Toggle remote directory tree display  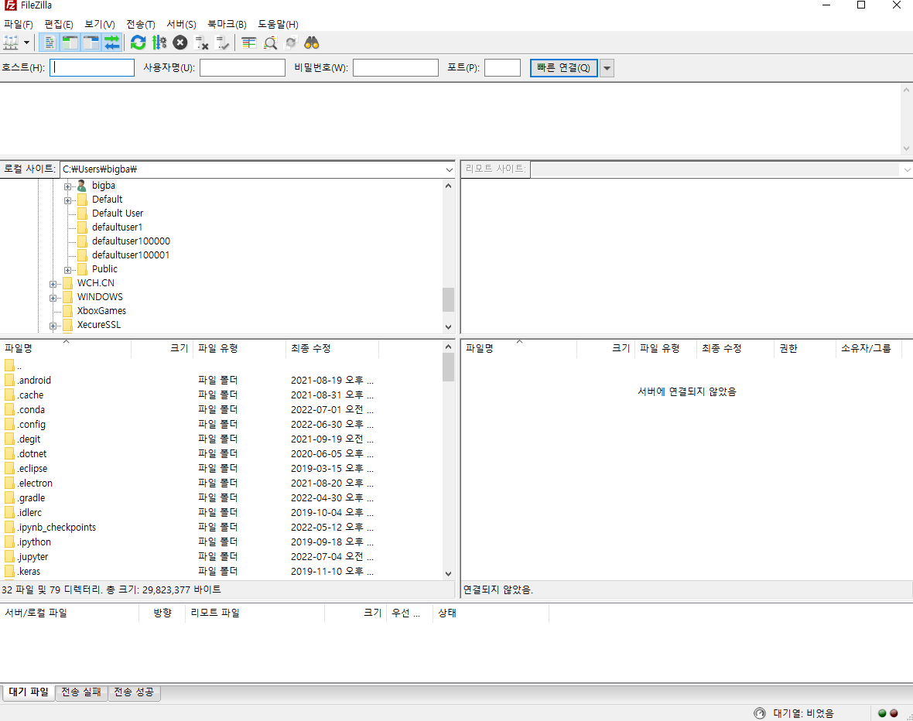(91, 43)
